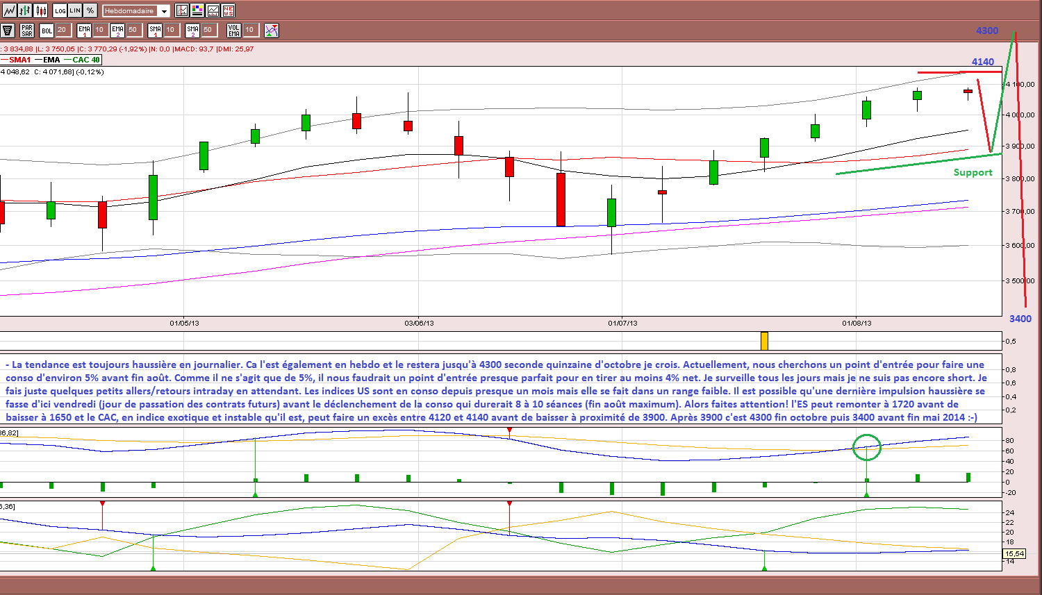Open the color palette settings icon

[x=197, y=10]
